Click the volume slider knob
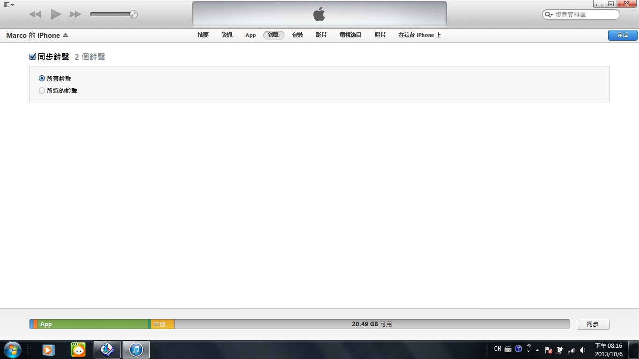The image size is (639, 359). click(133, 14)
